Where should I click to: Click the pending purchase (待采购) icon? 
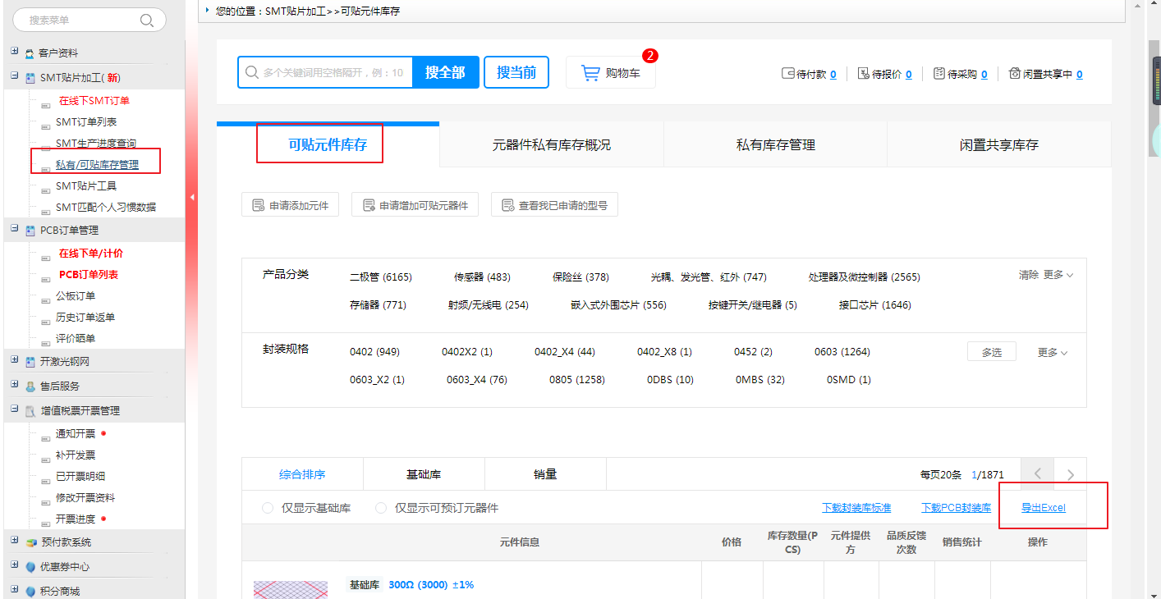[939, 74]
